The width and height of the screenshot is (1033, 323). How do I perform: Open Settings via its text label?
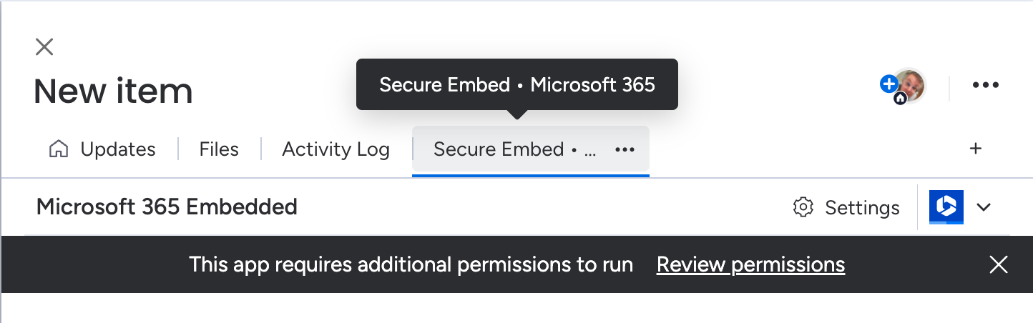(x=862, y=208)
